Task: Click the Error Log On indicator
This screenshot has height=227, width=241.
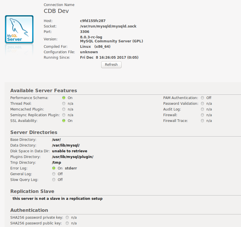Action: click(54, 168)
